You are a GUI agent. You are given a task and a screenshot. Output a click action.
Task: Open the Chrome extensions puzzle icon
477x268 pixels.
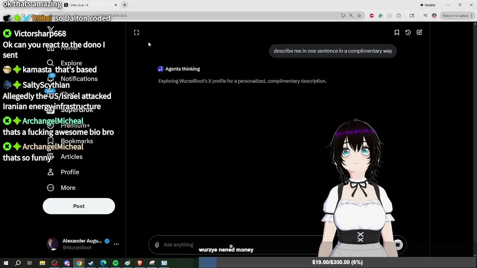click(399, 16)
